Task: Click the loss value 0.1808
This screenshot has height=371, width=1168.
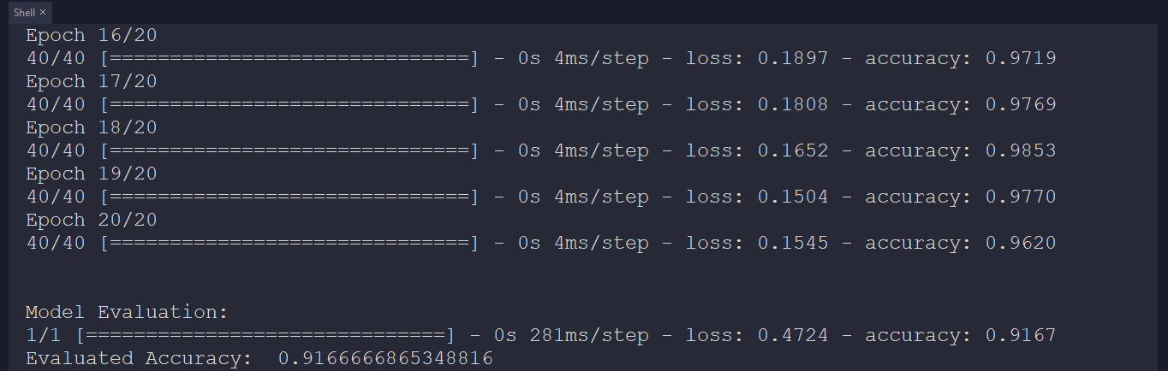Action: pyautogui.click(x=793, y=104)
